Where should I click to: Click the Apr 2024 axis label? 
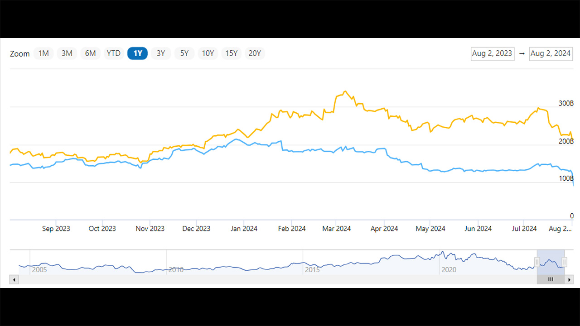[384, 229]
